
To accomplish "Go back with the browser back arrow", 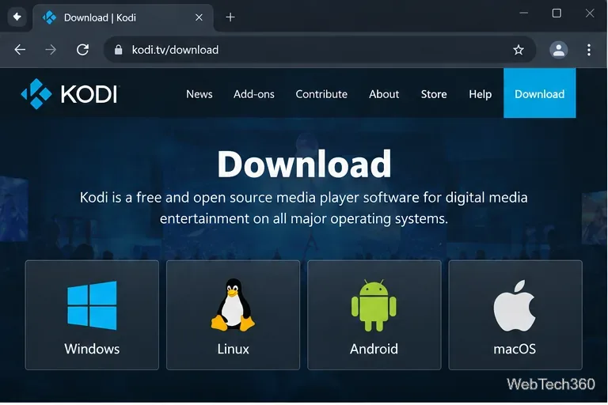I will (x=20, y=50).
